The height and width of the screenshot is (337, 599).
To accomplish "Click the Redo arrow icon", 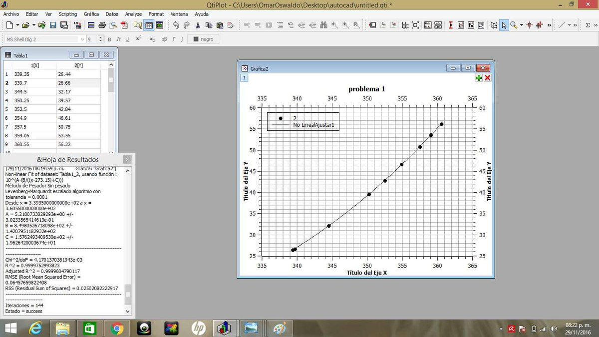I will (187, 25).
